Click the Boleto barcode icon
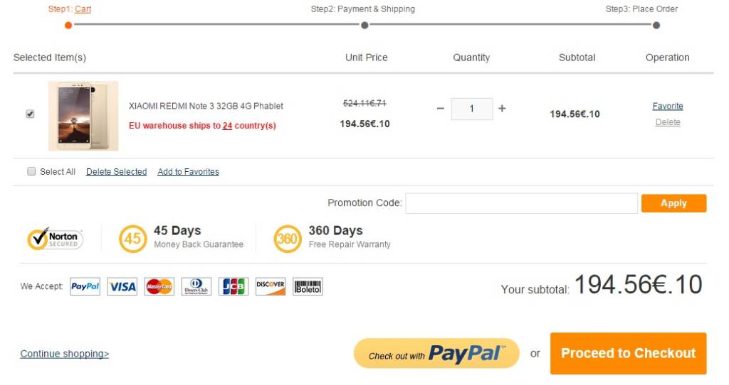Viewport: 729px width, 385px height. tap(308, 286)
